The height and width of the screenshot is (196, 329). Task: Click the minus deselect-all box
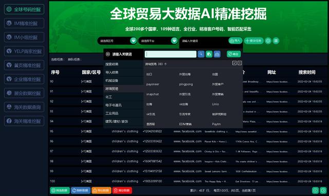[x=240, y=63]
